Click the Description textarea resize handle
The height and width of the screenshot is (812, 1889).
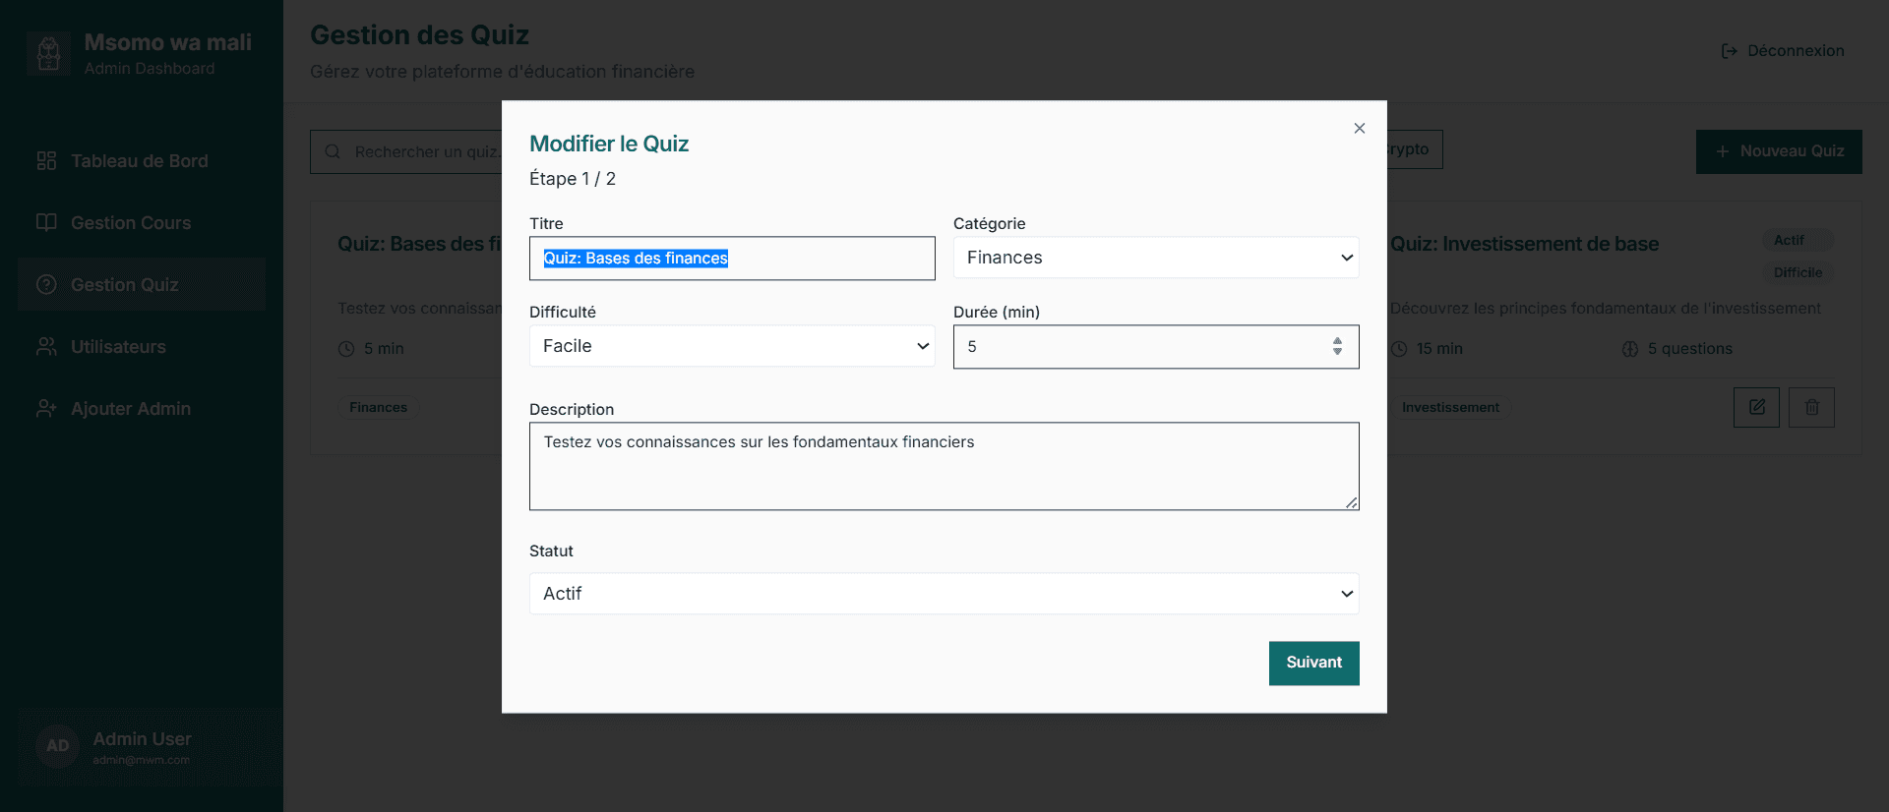pos(1352,502)
